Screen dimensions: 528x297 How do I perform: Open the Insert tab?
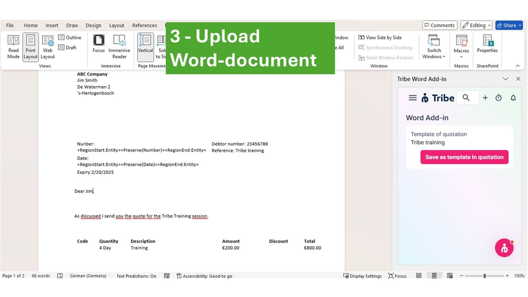point(52,25)
